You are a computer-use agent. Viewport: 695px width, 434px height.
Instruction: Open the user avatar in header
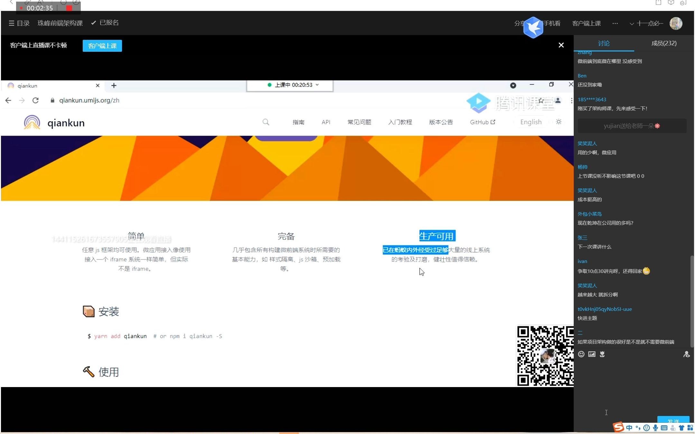pyautogui.click(x=676, y=23)
